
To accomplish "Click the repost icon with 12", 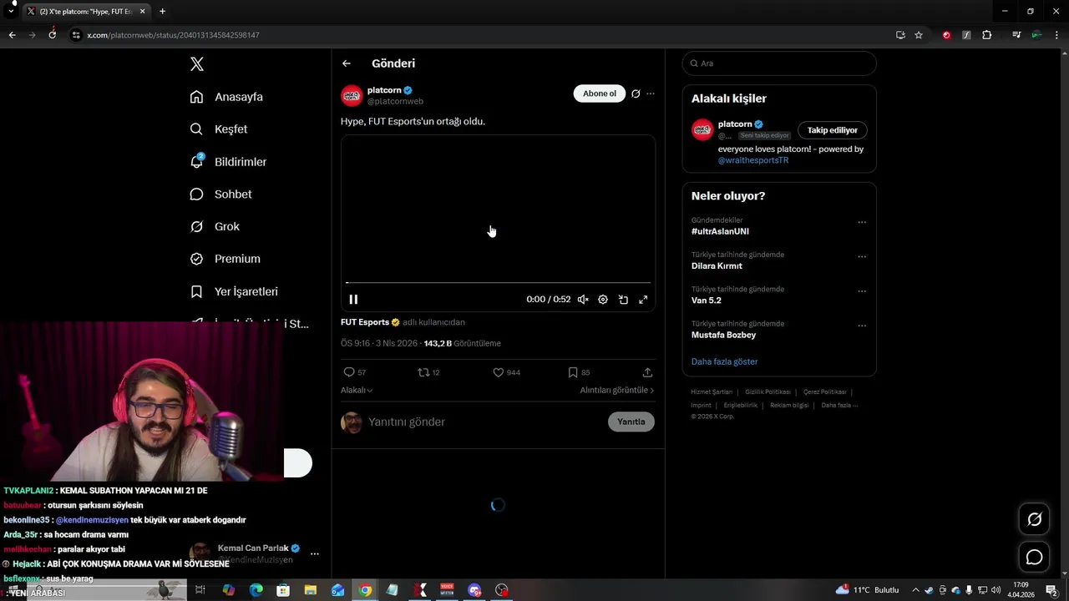I will (x=423, y=372).
